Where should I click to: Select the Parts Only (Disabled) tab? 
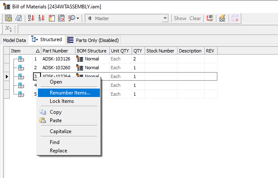point(93,40)
